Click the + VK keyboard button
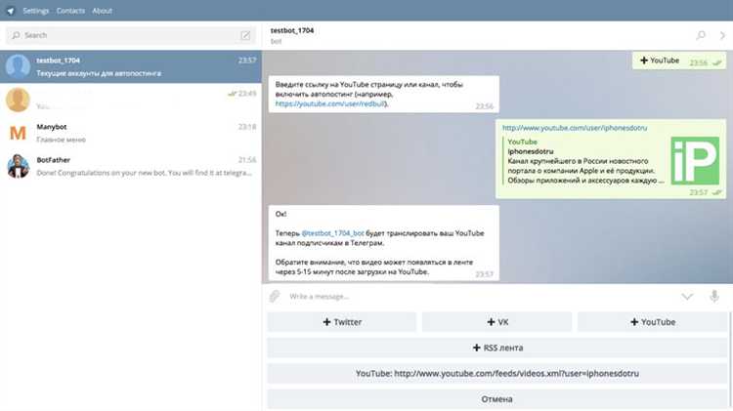The image size is (733, 411). [496, 322]
